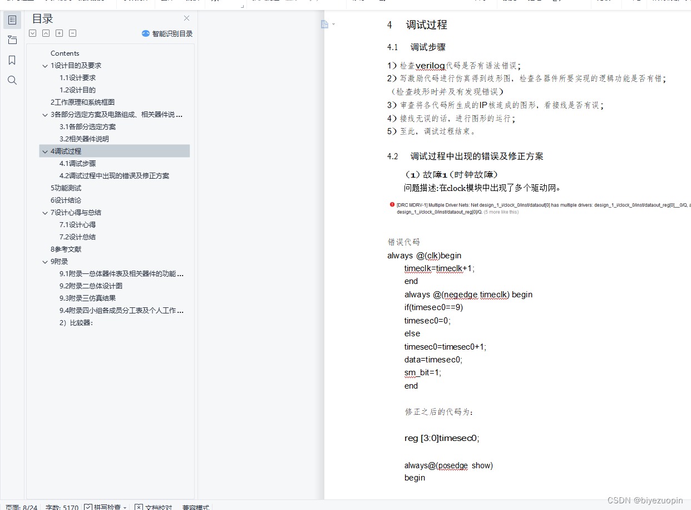Select the outline checklist icon in left sidebar
This screenshot has height=510, width=691.
(12, 40)
